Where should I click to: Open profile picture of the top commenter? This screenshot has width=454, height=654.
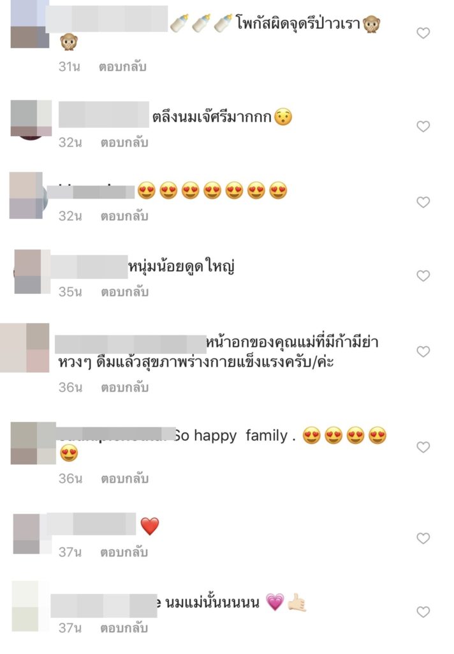(29, 24)
